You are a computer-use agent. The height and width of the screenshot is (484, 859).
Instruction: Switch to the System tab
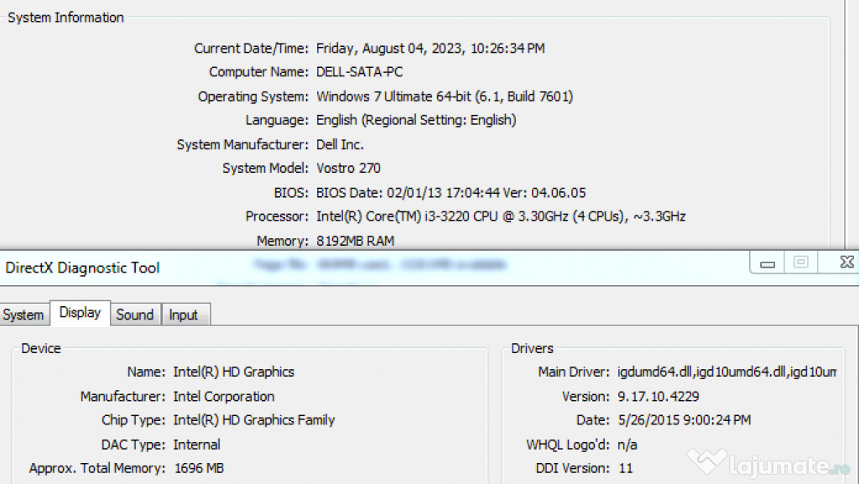tap(23, 315)
